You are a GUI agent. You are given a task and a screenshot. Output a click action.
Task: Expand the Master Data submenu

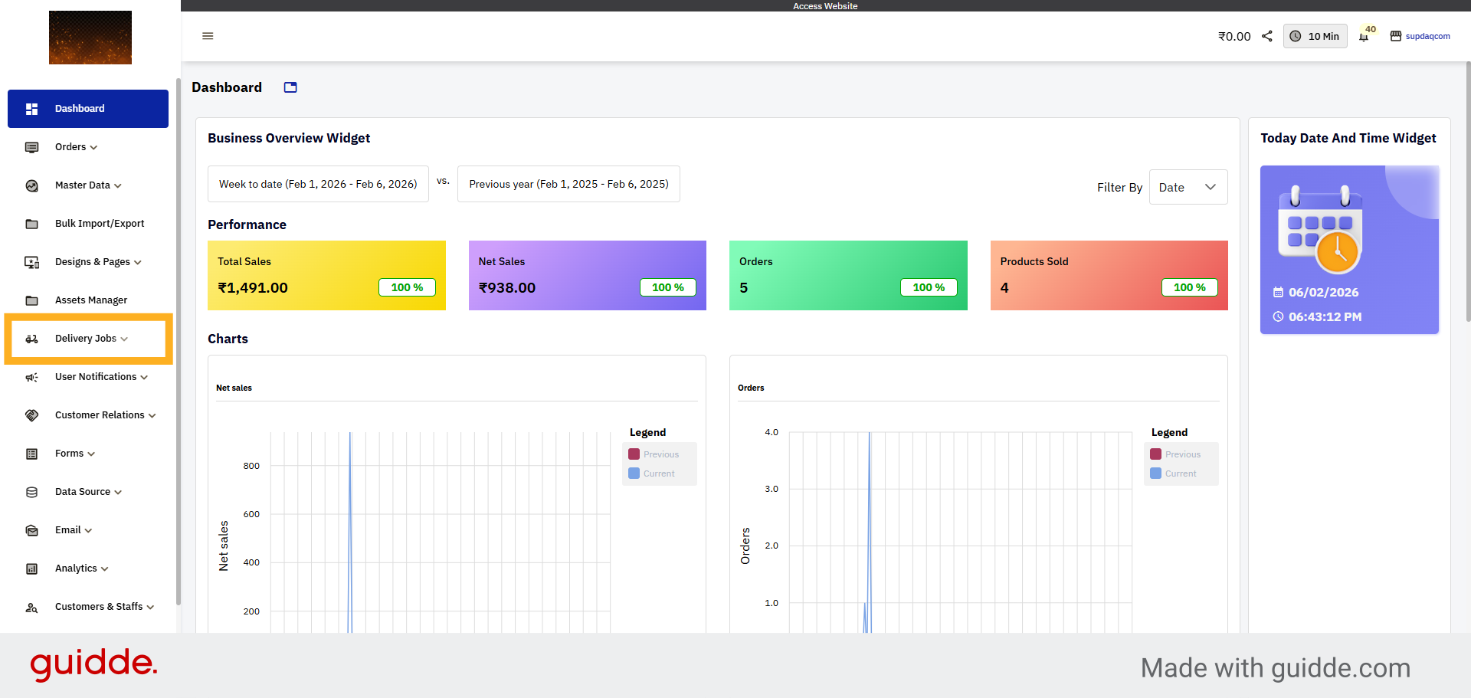[x=88, y=185]
